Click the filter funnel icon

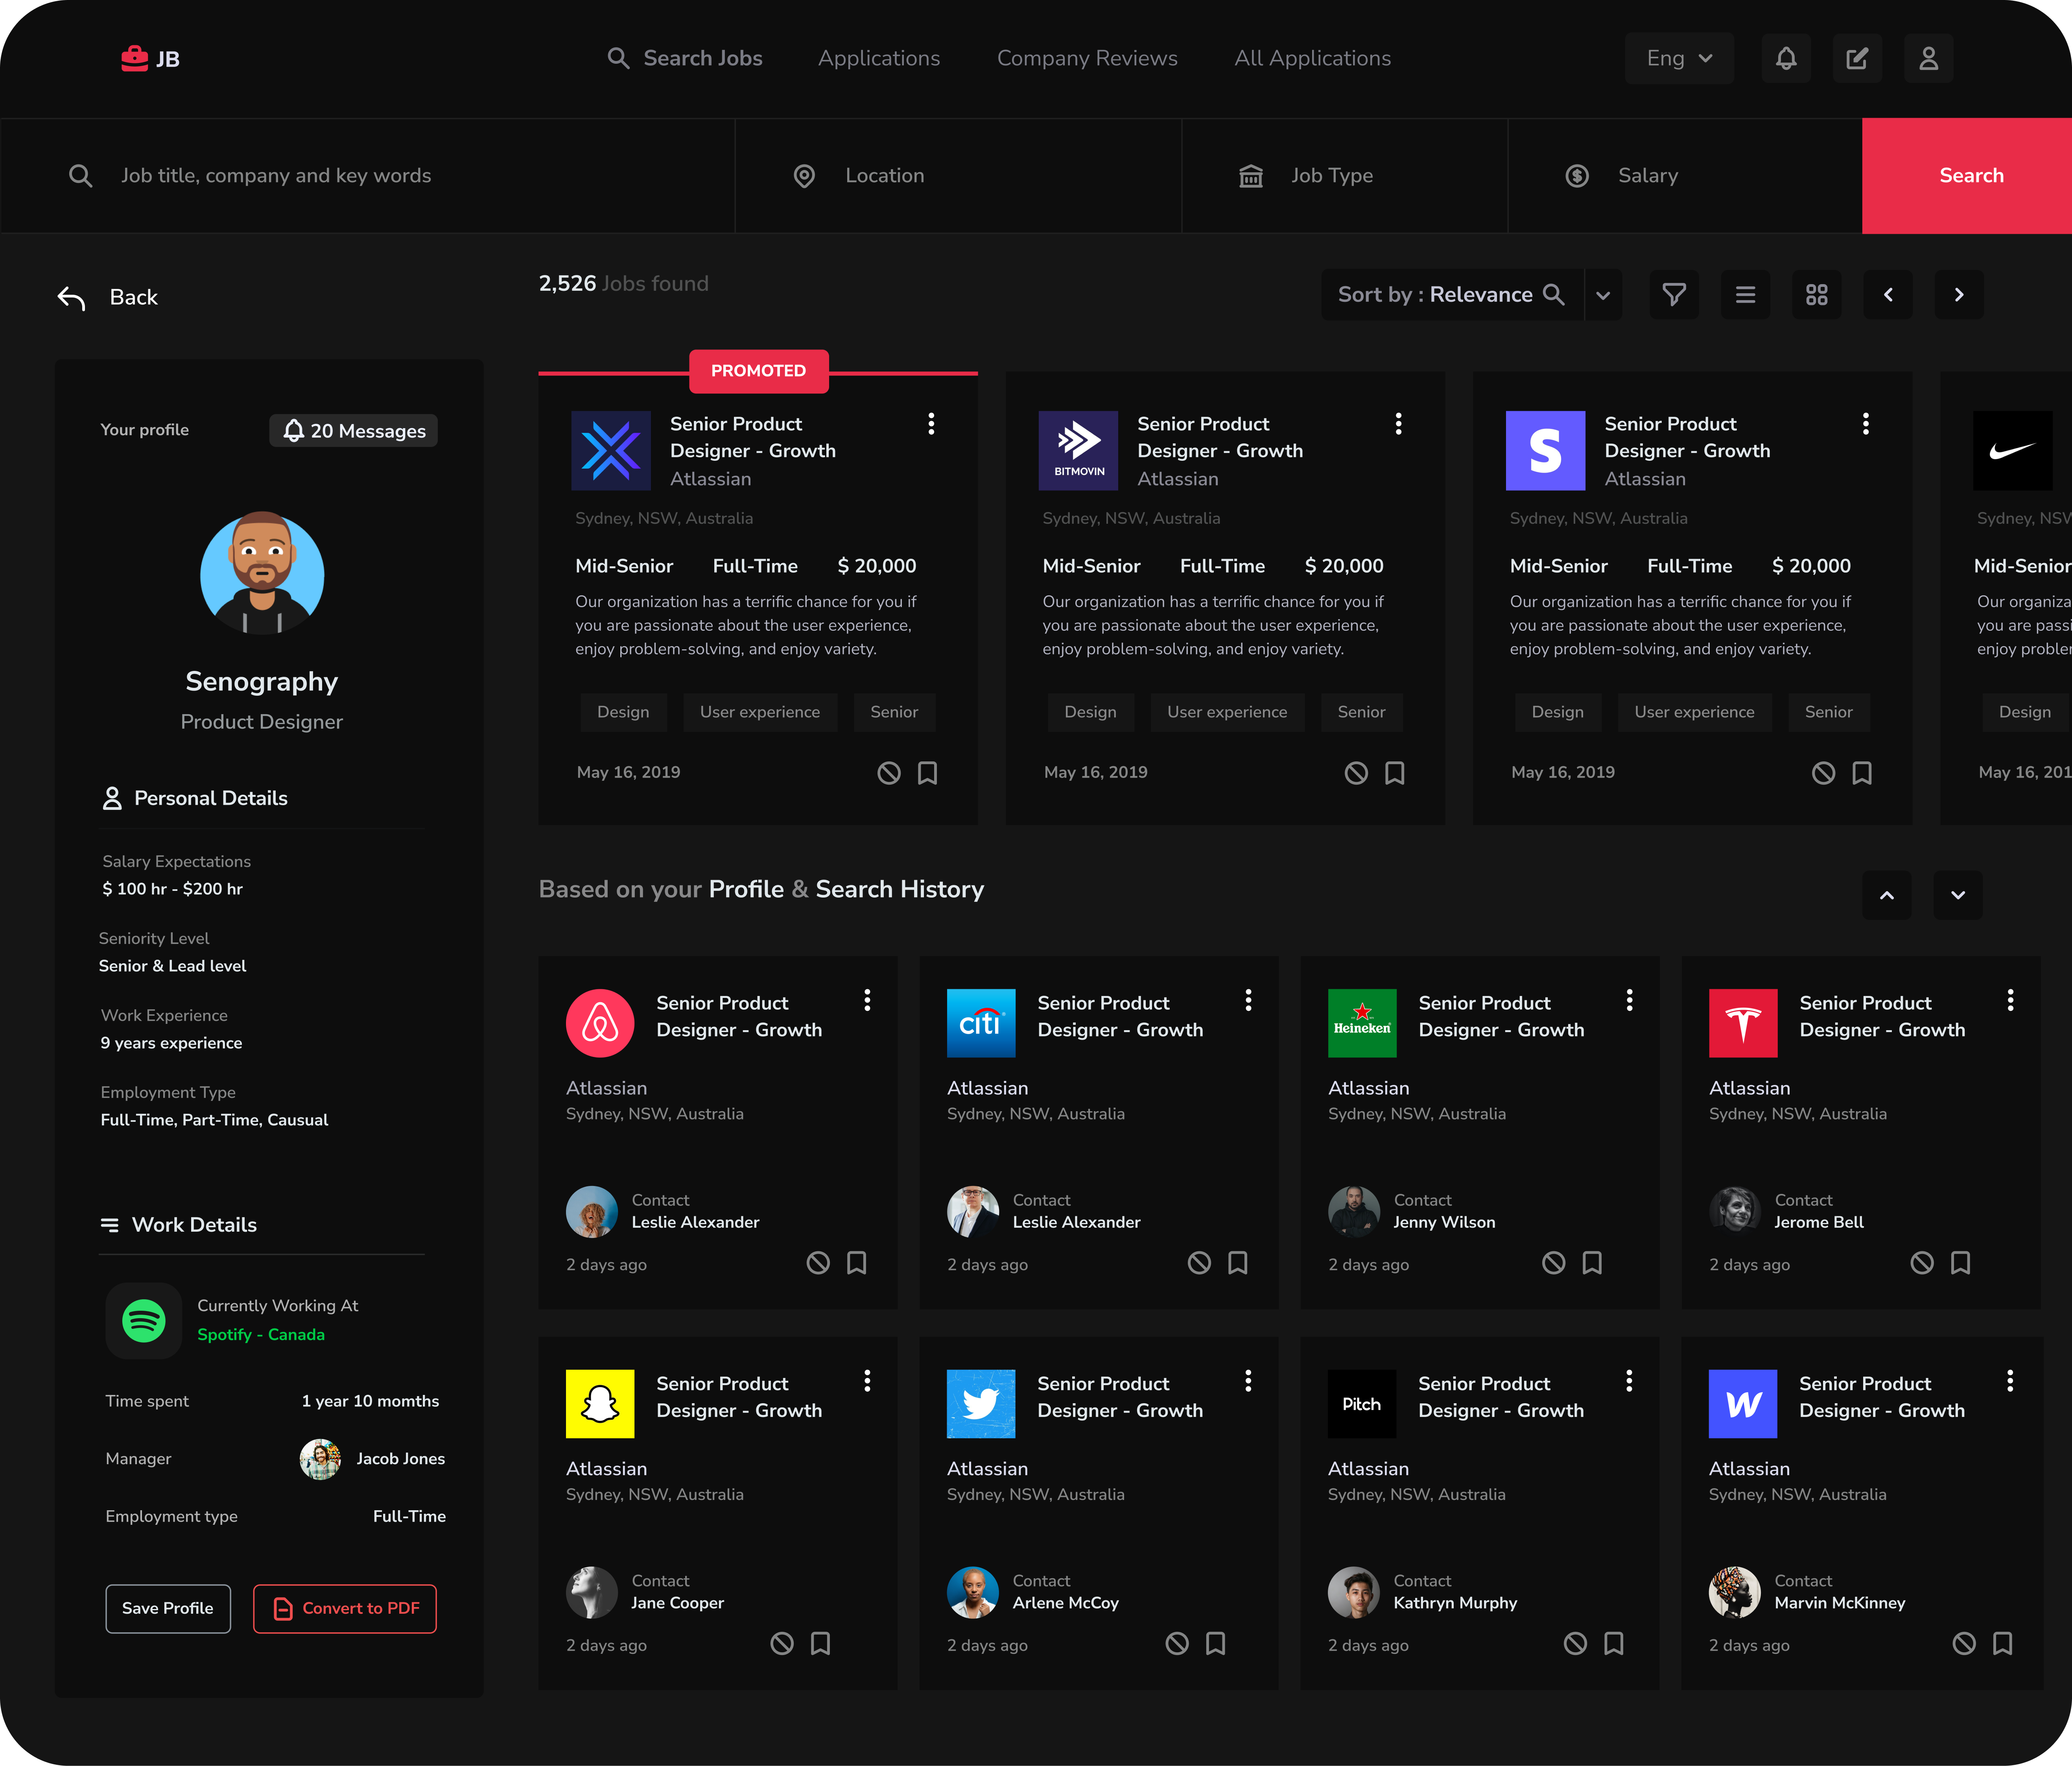click(1674, 294)
